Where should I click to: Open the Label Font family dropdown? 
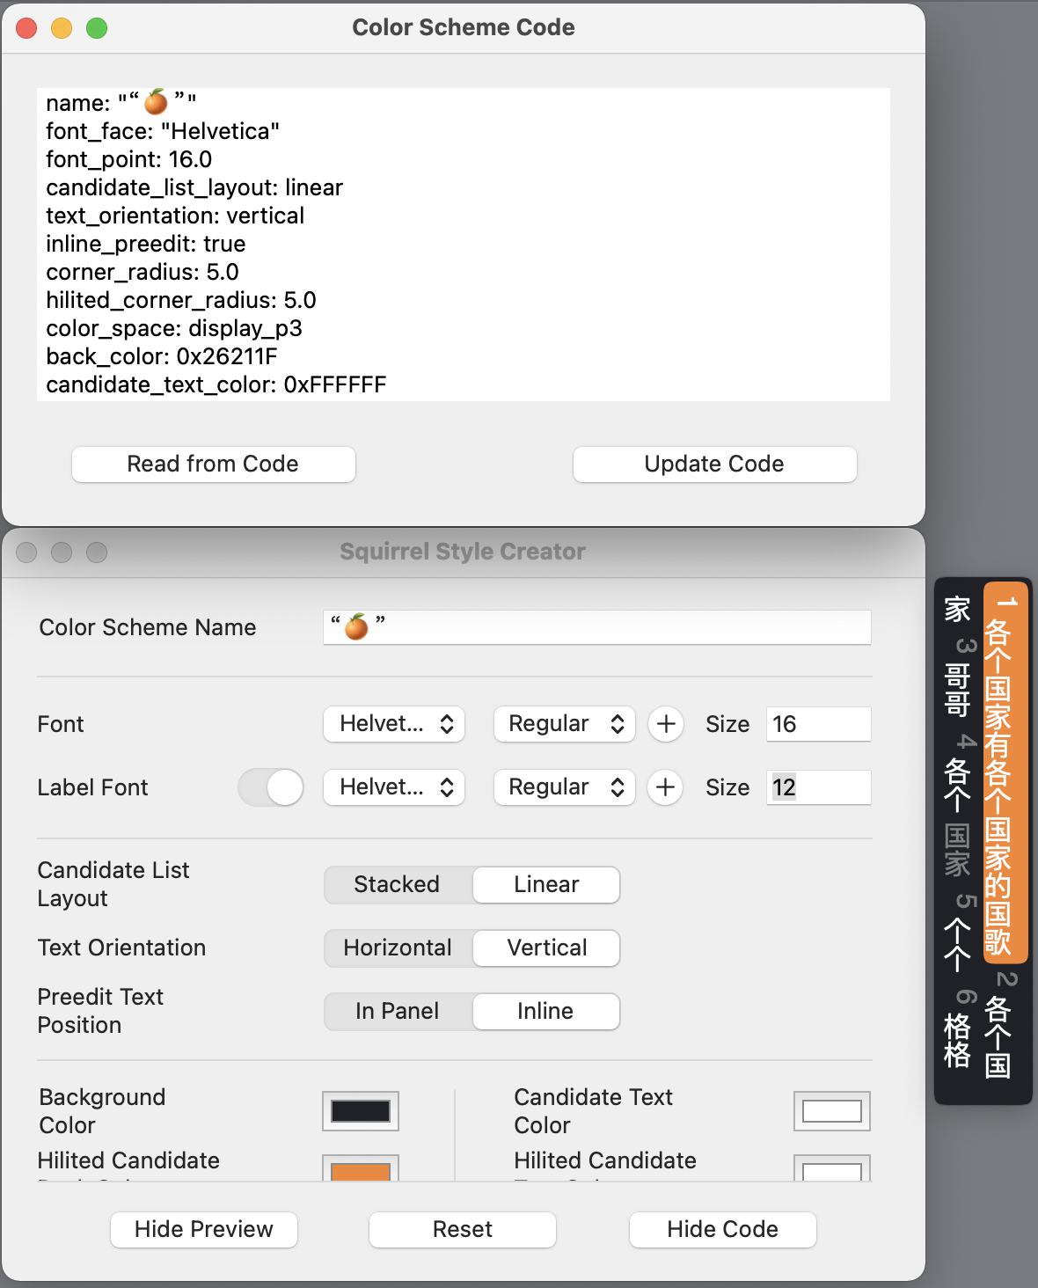[394, 787]
